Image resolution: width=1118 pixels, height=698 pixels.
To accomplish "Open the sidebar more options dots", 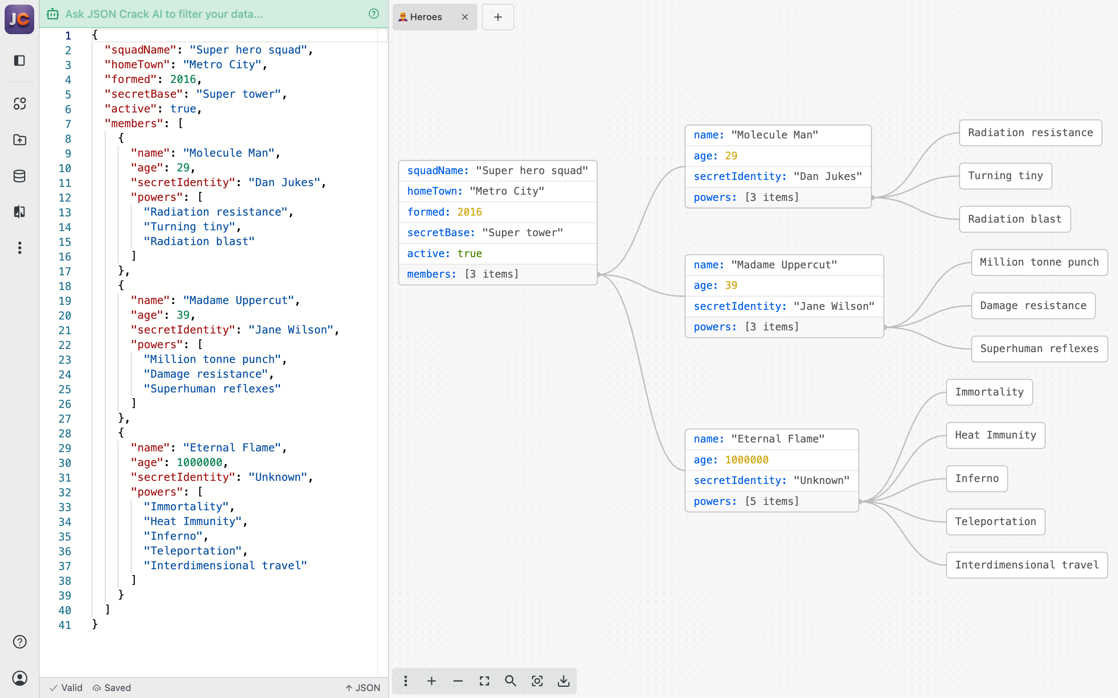I will point(19,248).
